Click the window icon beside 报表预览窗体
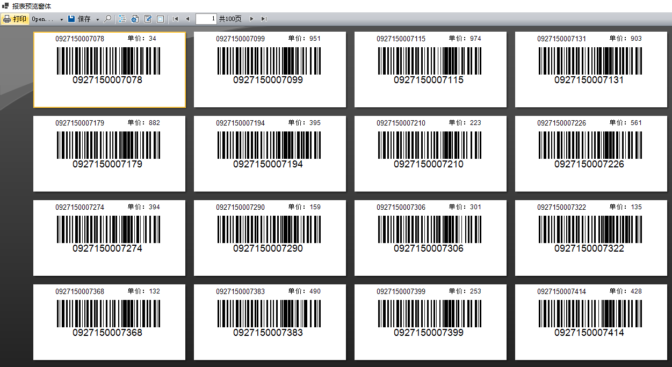The height and width of the screenshot is (367, 672). click(5, 6)
